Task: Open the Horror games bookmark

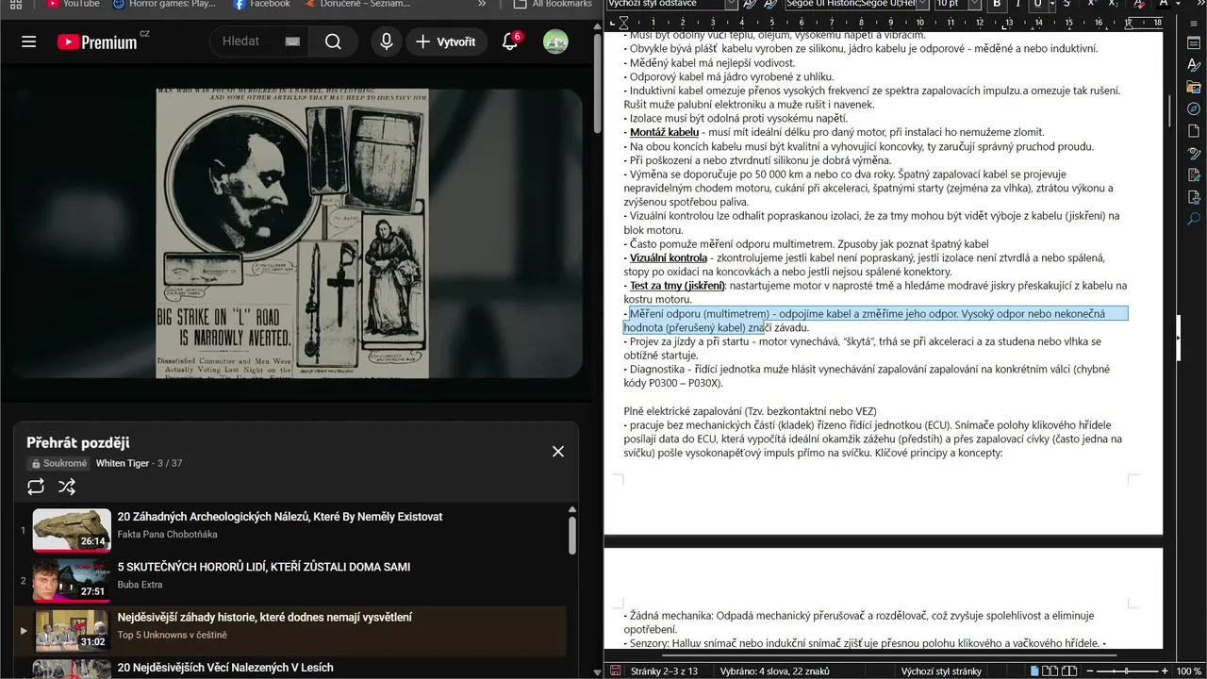Action: (164, 5)
